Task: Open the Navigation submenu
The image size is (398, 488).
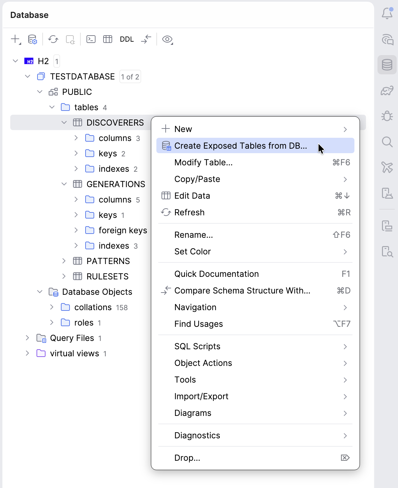Action: point(255,307)
